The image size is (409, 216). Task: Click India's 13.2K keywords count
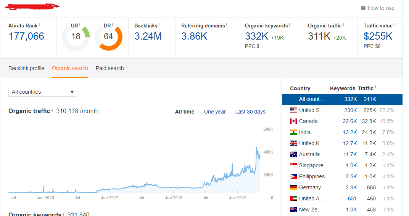click(x=350, y=132)
